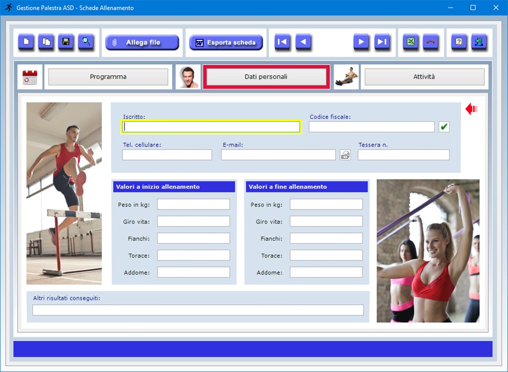Go to the first record
Image resolution: width=508 pixels, height=372 pixels.
coord(282,42)
